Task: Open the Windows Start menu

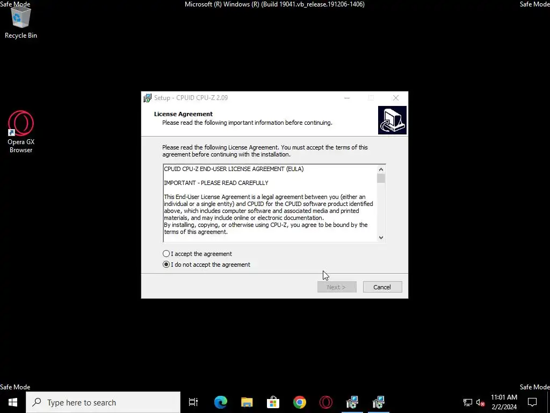Action: [x=13, y=402]
